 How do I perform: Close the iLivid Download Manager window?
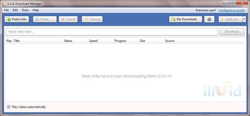coord(242,3)
